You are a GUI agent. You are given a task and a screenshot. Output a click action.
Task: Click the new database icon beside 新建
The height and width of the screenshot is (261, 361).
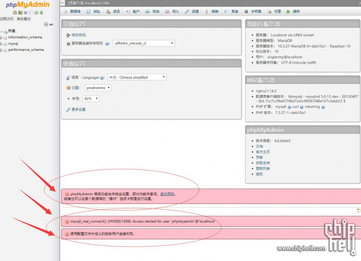point(6,31)
